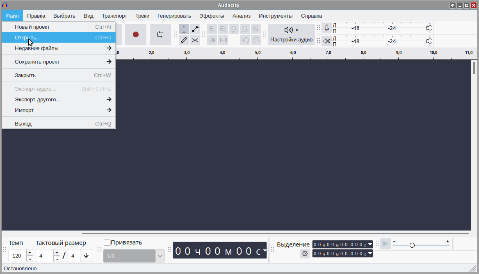Screen dimensions: 479x274
Task: Open the selection settings gear icon
Action: pos(305,253)
